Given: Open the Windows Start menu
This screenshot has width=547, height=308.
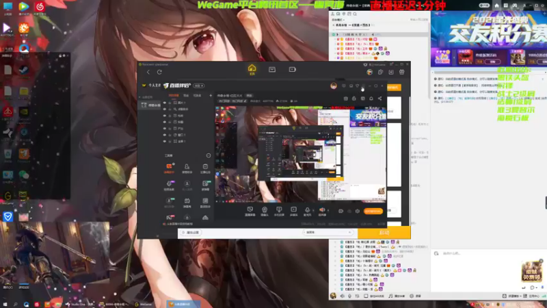Looking at the screenshot, I should point(5,305).
